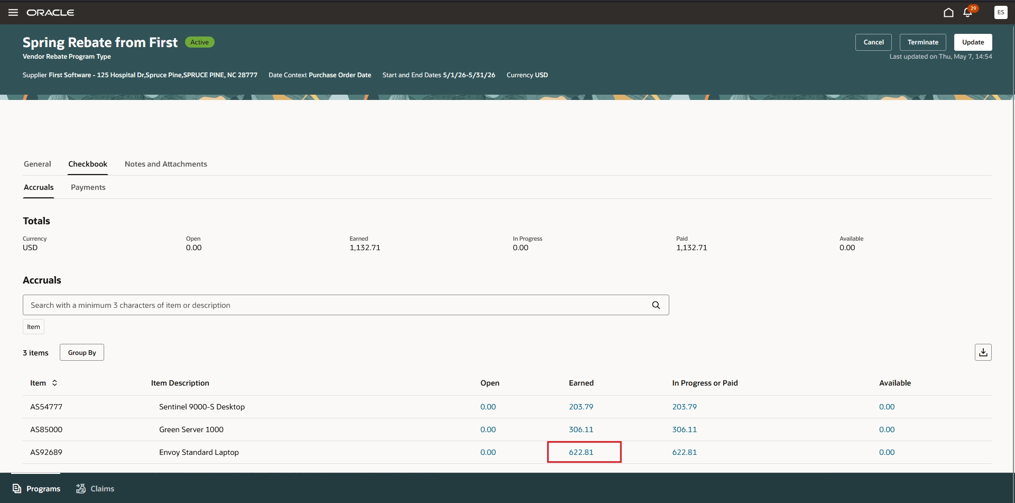Viewport: 1015px width, 503px height.
Task: Click the Available column header
Action: pyautogui.click(x=895, y=383)
